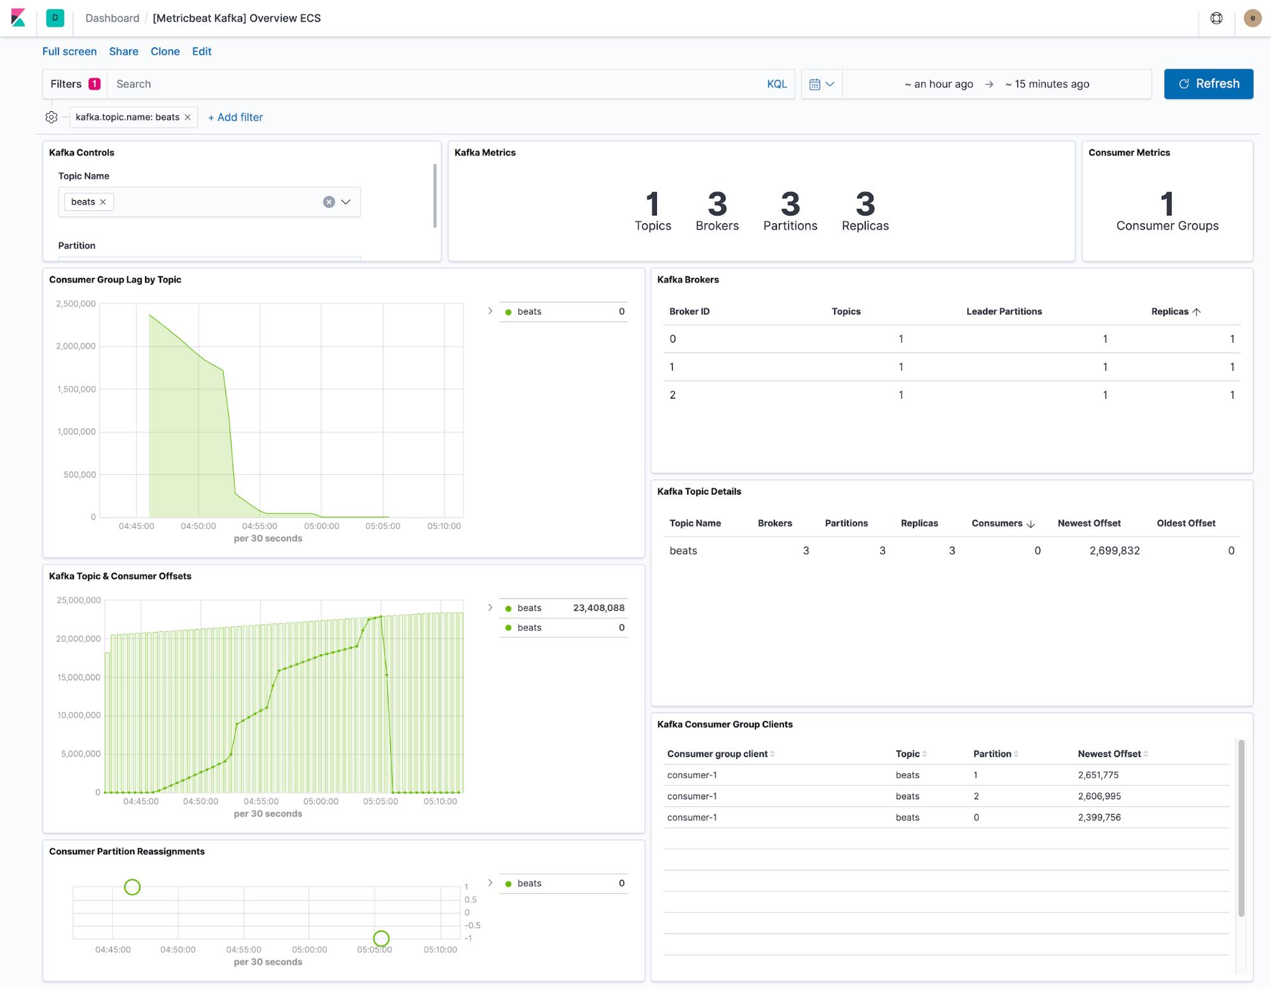1271x988 pixels.
Task: Open the help menu lifebuoy icon
Action: pos(1216,18)
